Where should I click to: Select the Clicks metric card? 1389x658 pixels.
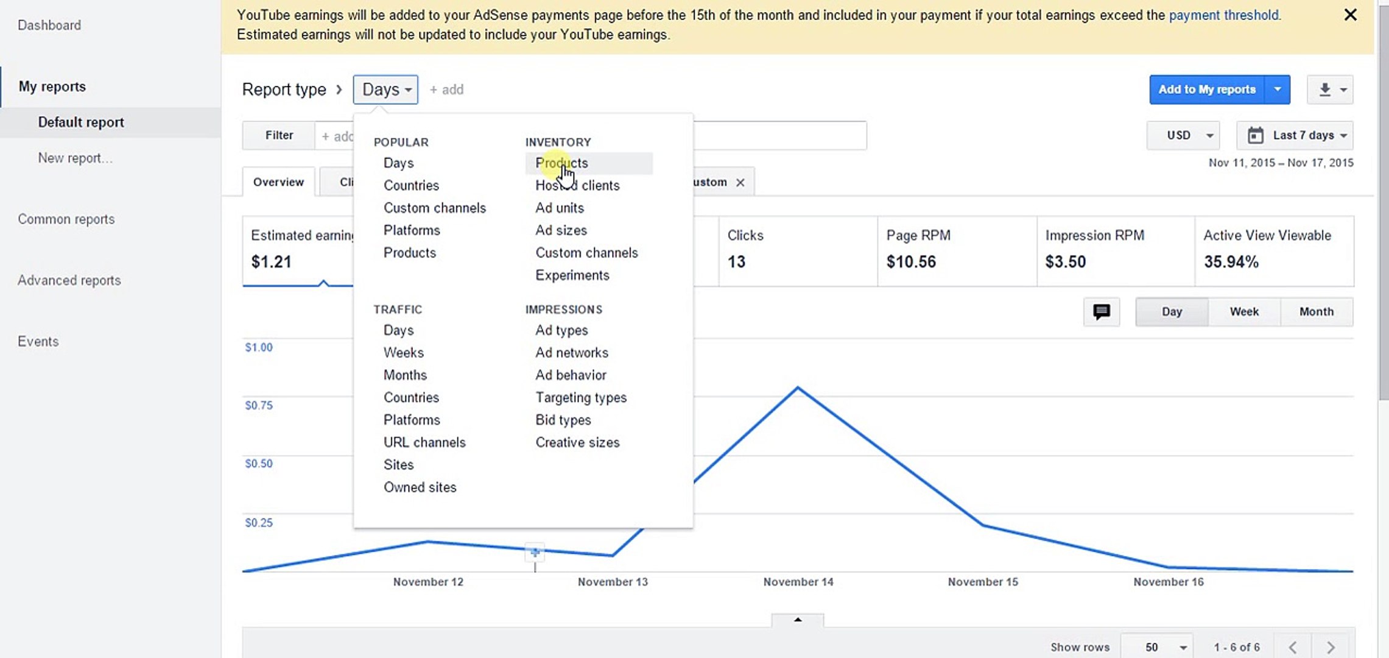click(x=798, y=251)
